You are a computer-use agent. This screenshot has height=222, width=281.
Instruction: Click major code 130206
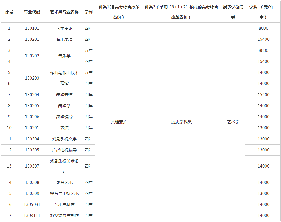click(32, 117)
